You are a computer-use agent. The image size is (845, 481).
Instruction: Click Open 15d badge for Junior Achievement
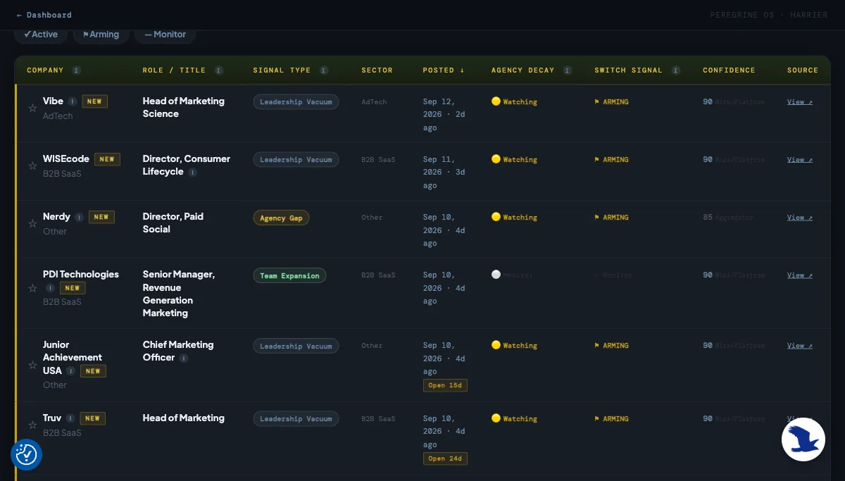coord(445,385)
